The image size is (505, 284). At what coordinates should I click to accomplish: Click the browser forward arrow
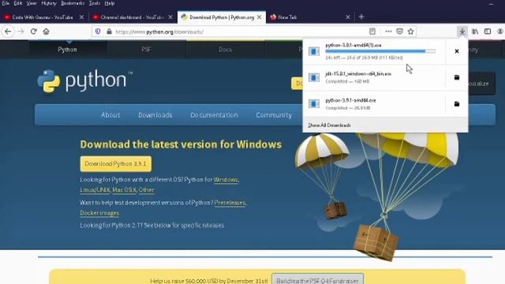pyautogui.click(x=21, y=32)
